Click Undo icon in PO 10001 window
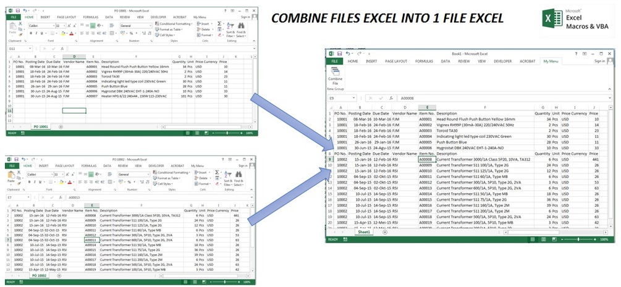The image size is (621, 287). [25, 10]
